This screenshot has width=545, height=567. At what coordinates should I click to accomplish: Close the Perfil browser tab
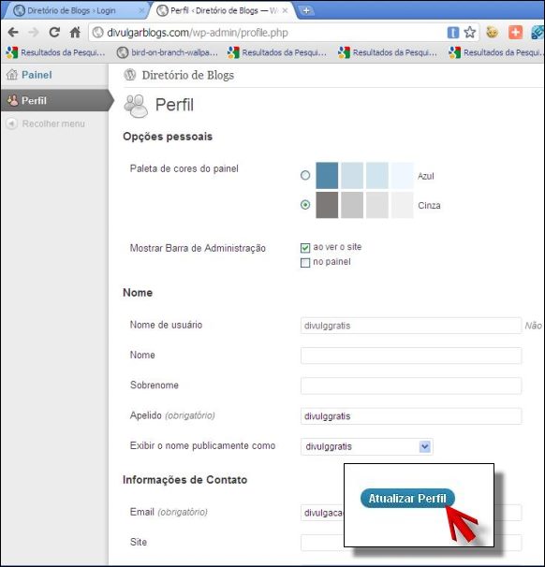286,11
